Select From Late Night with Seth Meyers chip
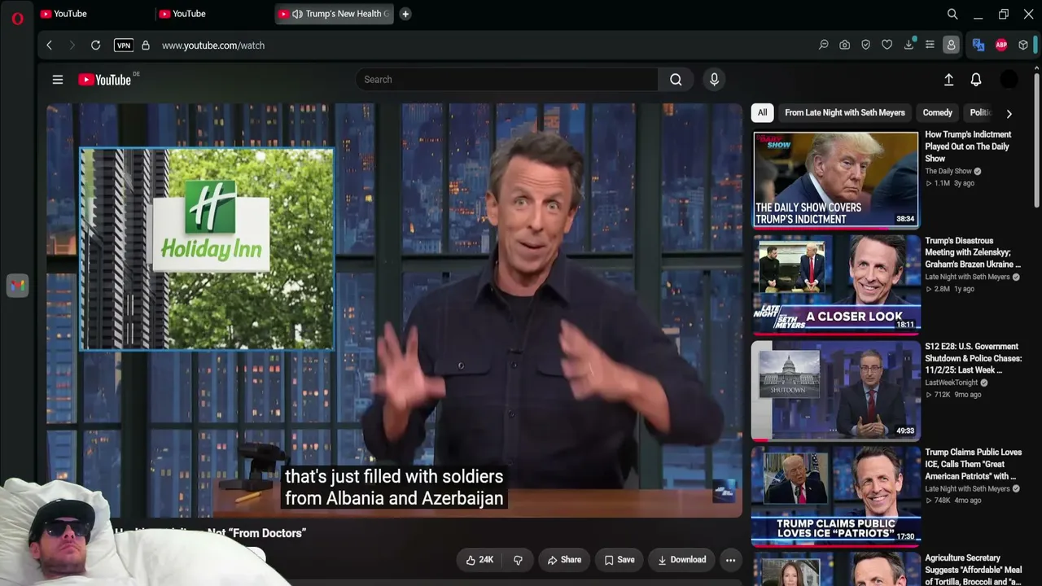 [845, 113]
